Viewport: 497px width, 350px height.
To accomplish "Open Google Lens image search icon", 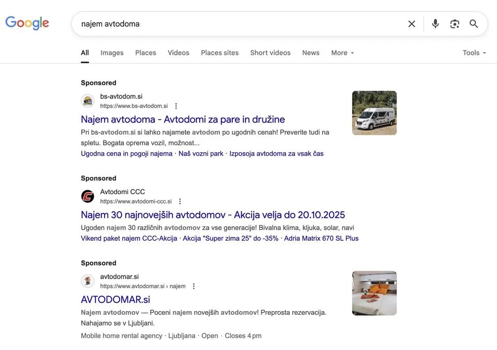I will point(455,24).
